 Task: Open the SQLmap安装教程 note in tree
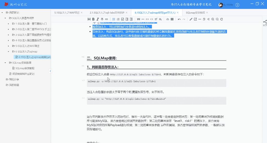25,68
